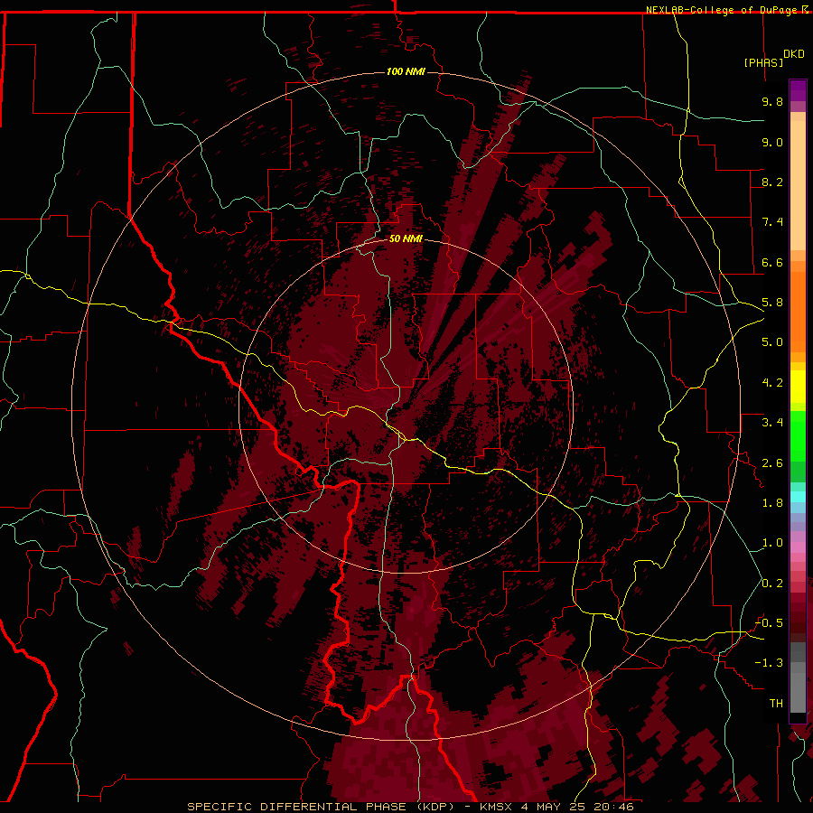
Task: Click the -1.3 scale value
Action: click(x=769, y=663)
